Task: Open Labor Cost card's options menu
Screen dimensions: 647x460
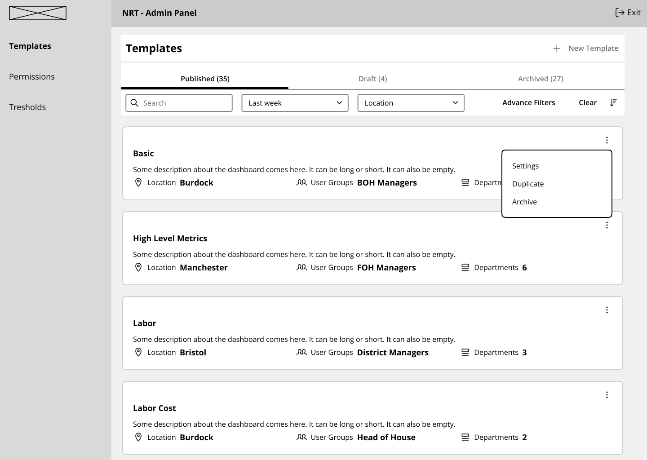Action: tap(607, 395)
